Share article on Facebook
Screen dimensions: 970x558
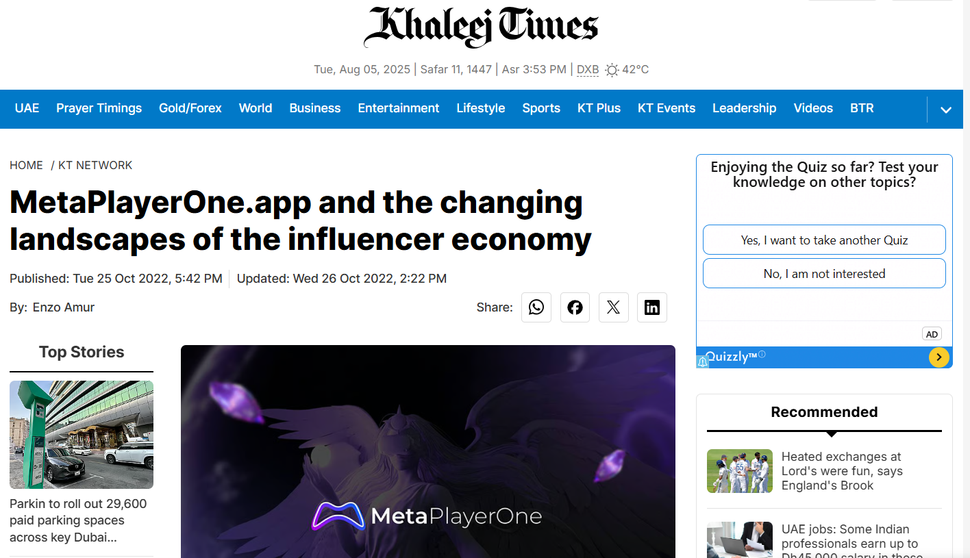click(575, 307)
